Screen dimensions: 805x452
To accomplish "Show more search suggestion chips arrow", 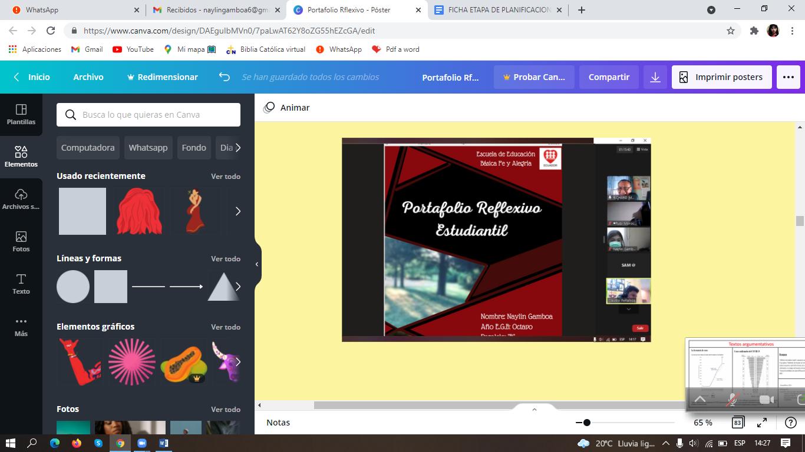I will pos(237,148).
